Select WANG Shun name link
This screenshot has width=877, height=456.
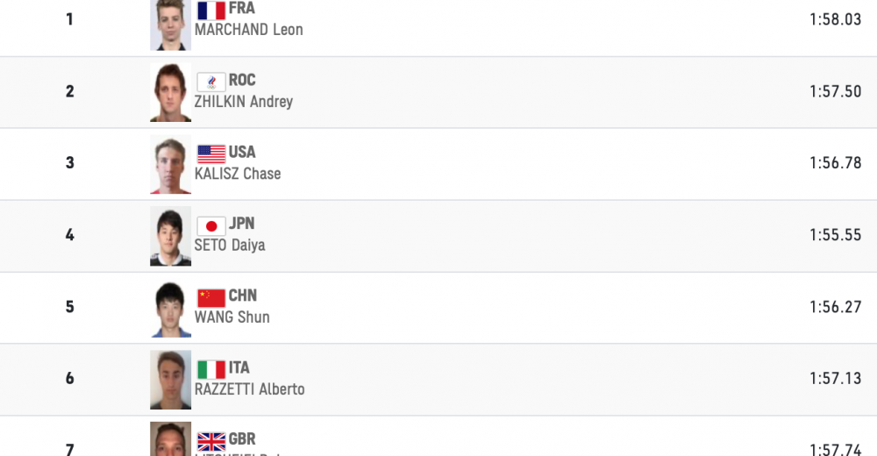coord(232,317)
